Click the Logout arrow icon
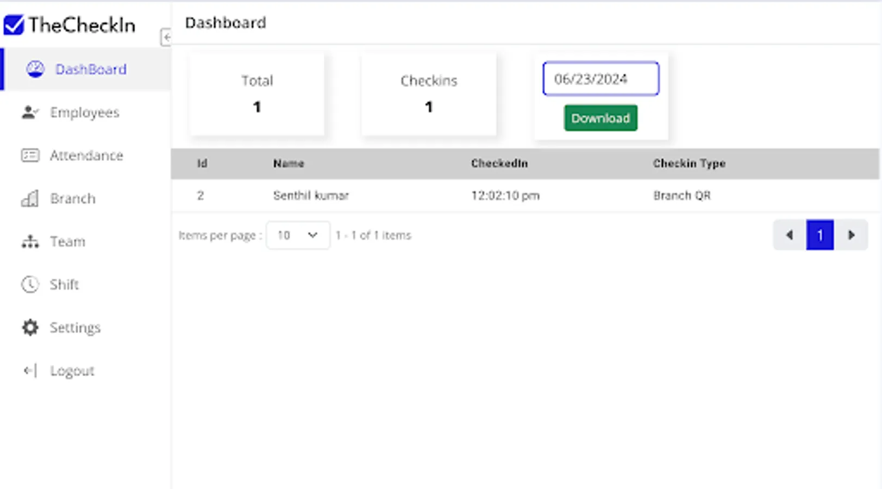Viewport: 882px width, 489px height. [x=30, y=371]
